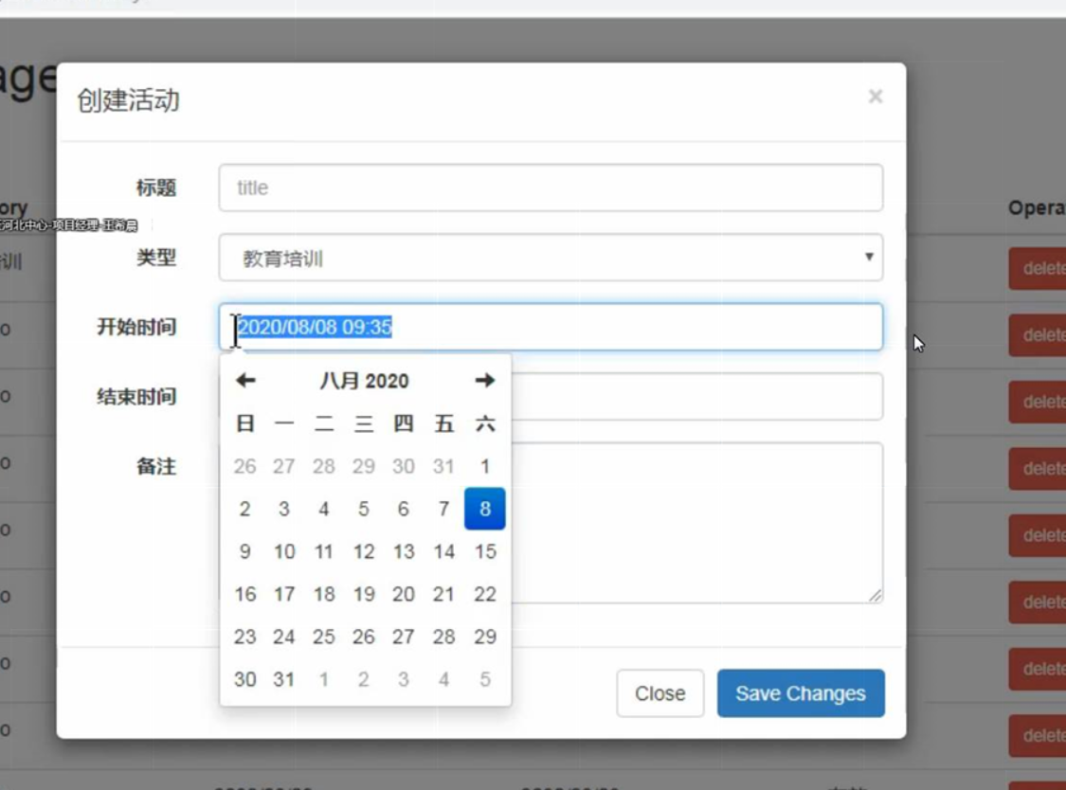Pick day 3 in August calendar row with 8

[x=284, y=509]
